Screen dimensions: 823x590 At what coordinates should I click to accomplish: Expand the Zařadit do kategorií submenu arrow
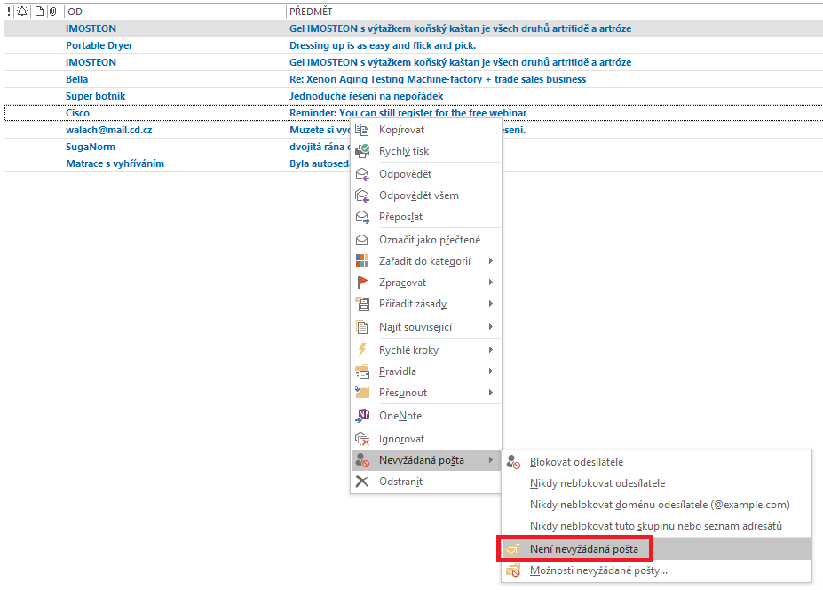click(490, 261)
